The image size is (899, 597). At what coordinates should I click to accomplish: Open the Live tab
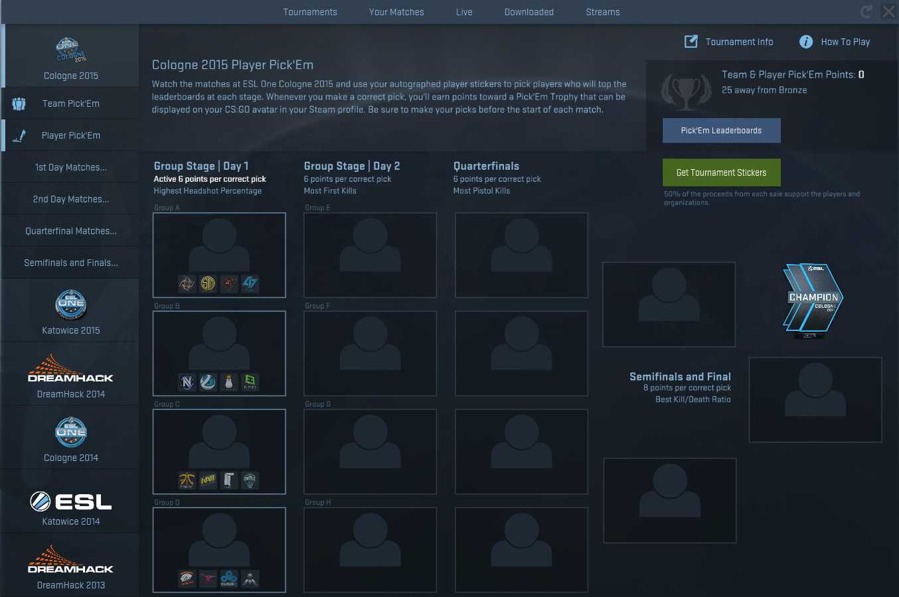(464, 12)
